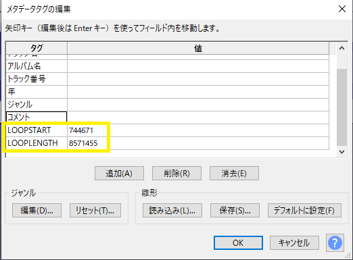
Task: Click the scrollbar down arrow
Action: point(342,152)
